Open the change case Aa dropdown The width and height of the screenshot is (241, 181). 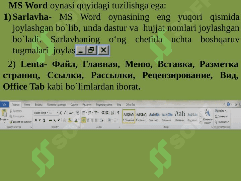(71, 113)
